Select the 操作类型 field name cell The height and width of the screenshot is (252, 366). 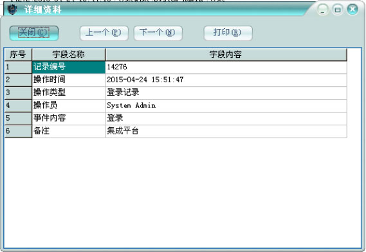69,93
